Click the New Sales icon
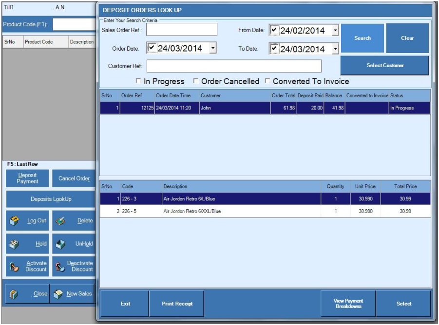Viewport: 439px width, 325px height. (x=58, y=294)
